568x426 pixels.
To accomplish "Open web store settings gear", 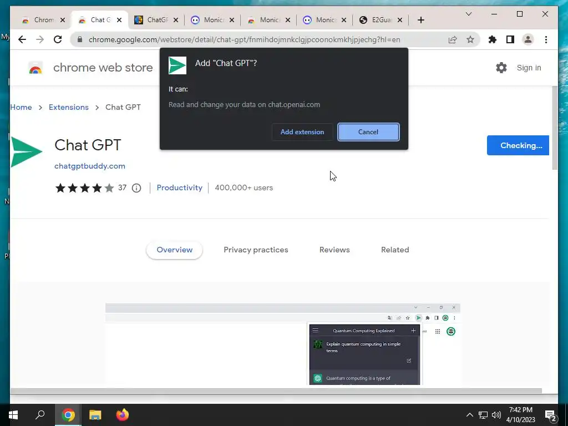I will coord(501,68).
